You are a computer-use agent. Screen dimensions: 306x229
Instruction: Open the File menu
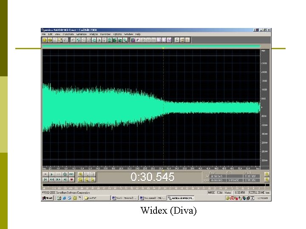(44, 34)
